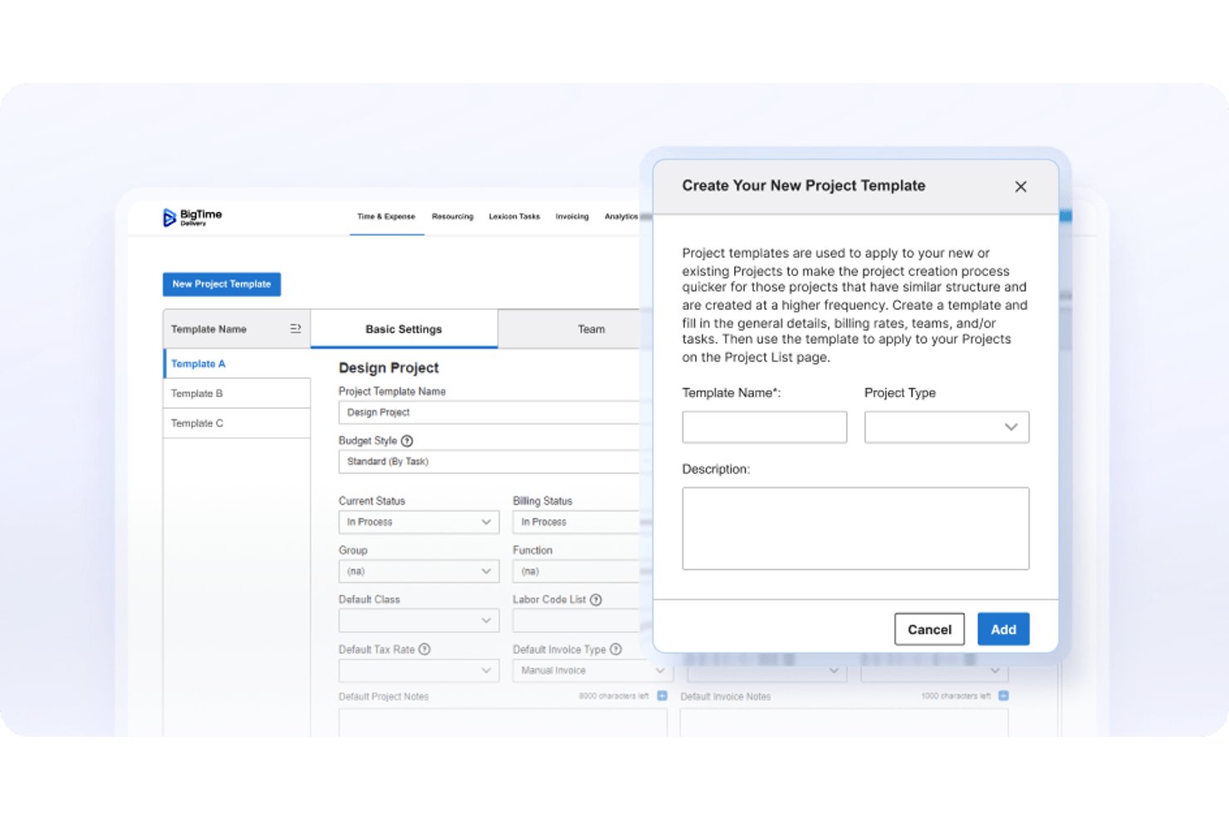The width and height of the screenshot is (1229, 820).
Task: Click the Labor Code List field
Action: point(576,621)
